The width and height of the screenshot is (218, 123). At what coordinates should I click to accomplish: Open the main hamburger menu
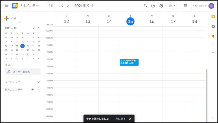6,6
